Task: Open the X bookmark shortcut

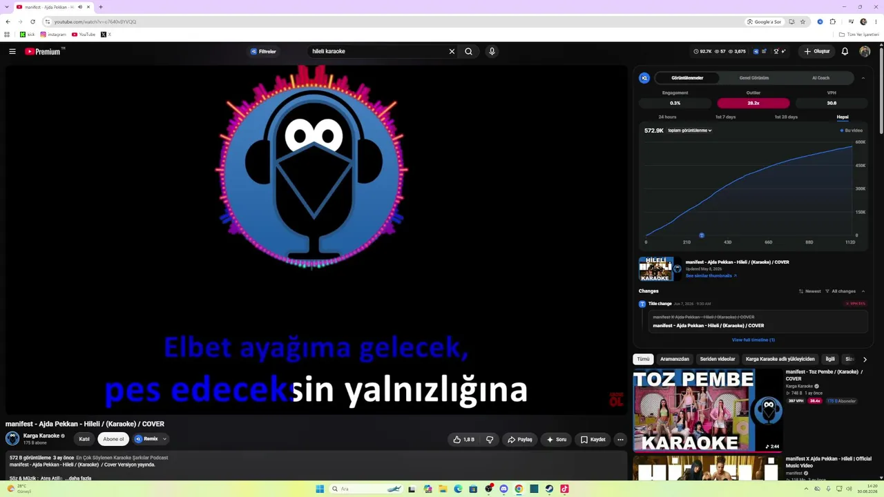Action: click(106, 35)
